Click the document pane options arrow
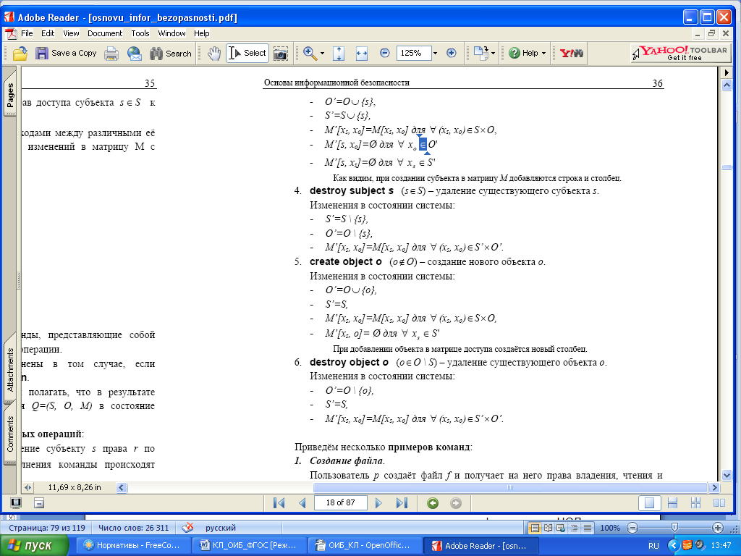This screenshot has height=556, width=741. (727, 73)
